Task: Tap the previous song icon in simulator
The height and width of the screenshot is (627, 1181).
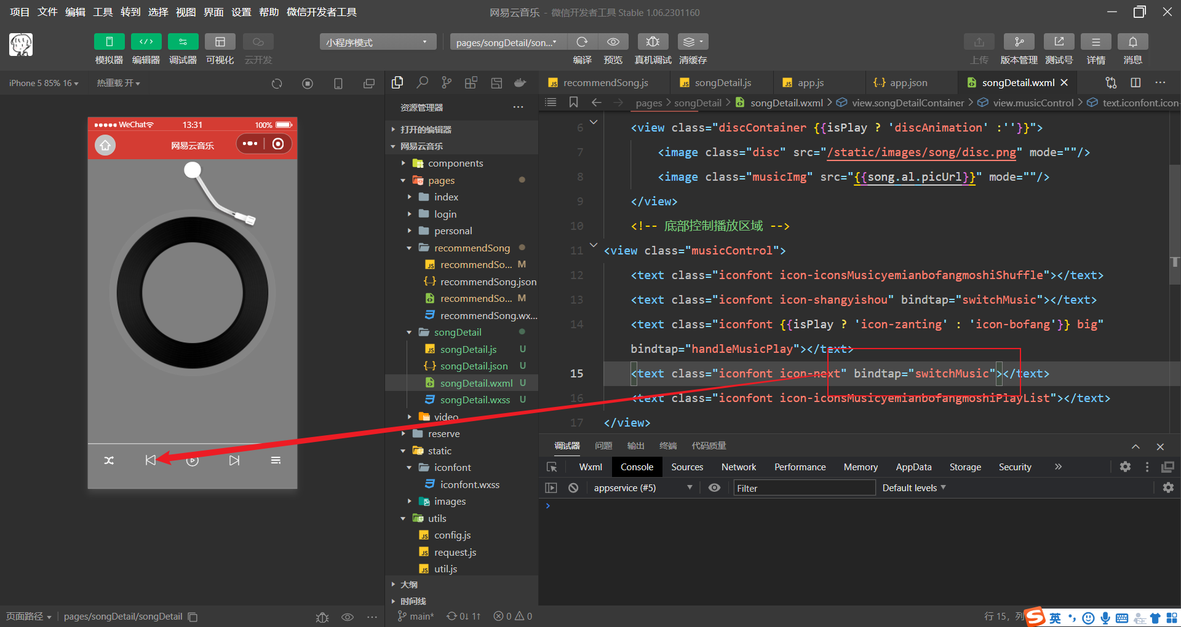Action: point(151,460)
